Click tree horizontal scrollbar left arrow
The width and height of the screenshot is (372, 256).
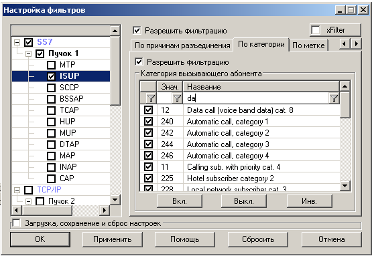[16, 210]
